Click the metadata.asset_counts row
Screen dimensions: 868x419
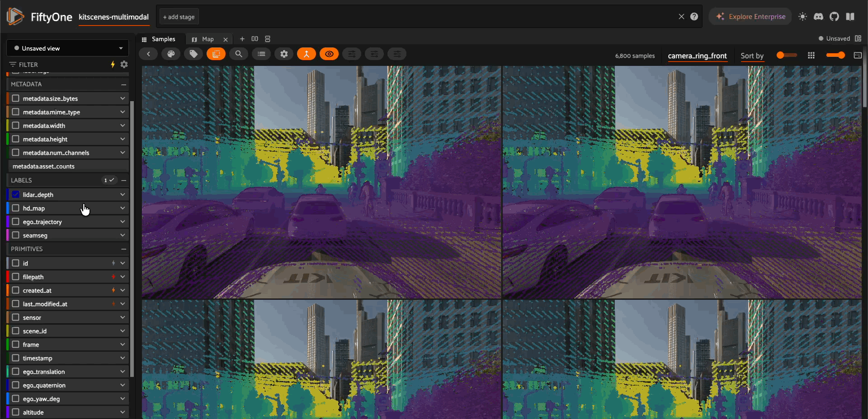[x=68, y=167]
